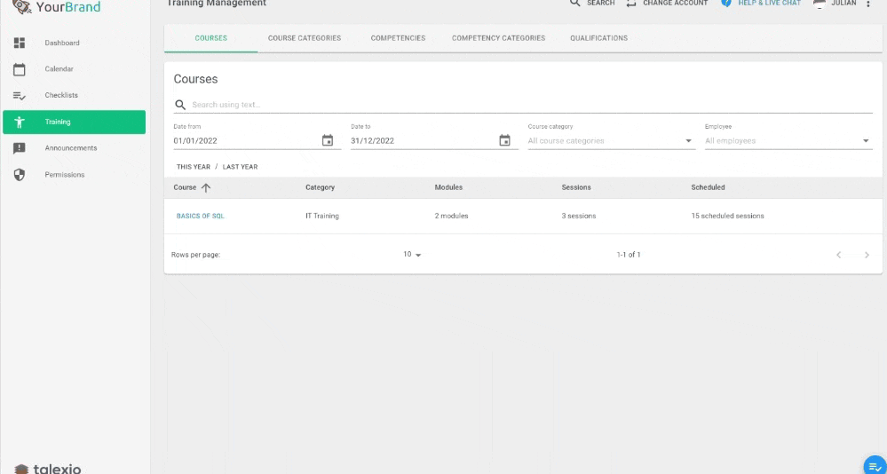This screenshot has height=474, width=887.
Task: Open the Competency Categories tab
Action: 498,38
